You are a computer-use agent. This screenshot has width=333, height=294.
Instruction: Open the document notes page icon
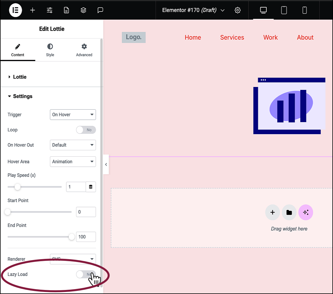click(x=66, y=10)
